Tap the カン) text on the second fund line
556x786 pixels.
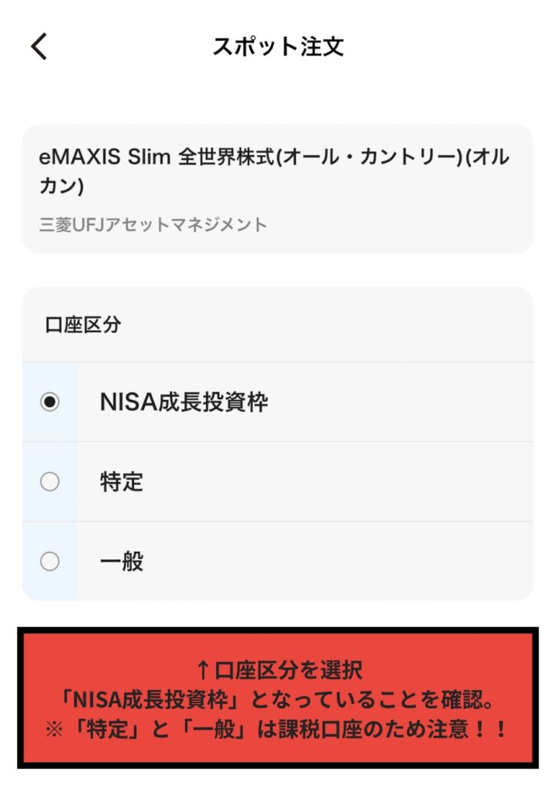(x=61, y=187)
